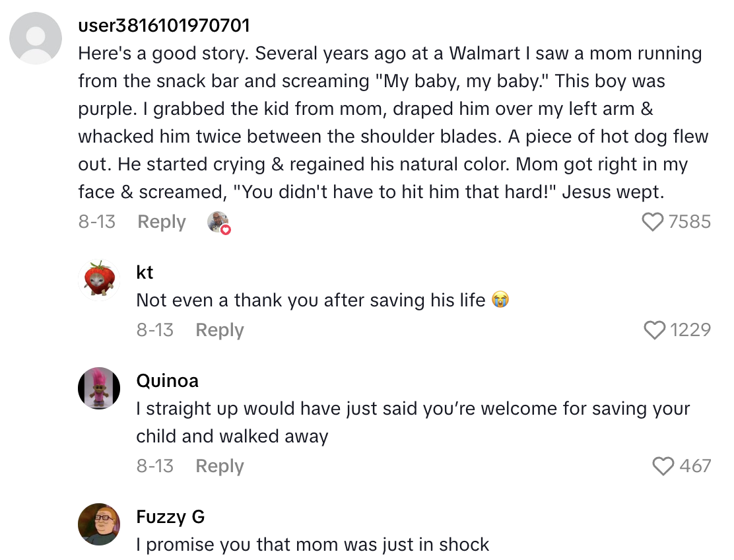Select the username Quinoa
Image resolution: width=734 pixels, height=560 pixels.
(x=167, y=380)
